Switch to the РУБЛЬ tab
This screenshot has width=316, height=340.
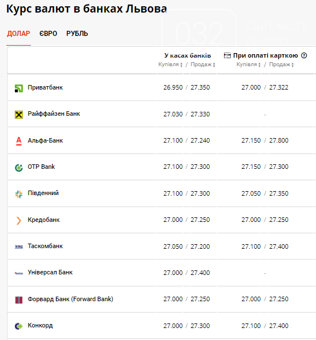(x=77, y=34)
